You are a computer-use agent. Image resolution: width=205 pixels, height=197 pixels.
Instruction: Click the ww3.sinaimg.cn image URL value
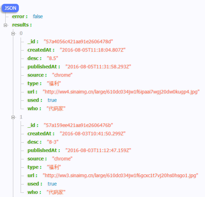coord(120,175)
